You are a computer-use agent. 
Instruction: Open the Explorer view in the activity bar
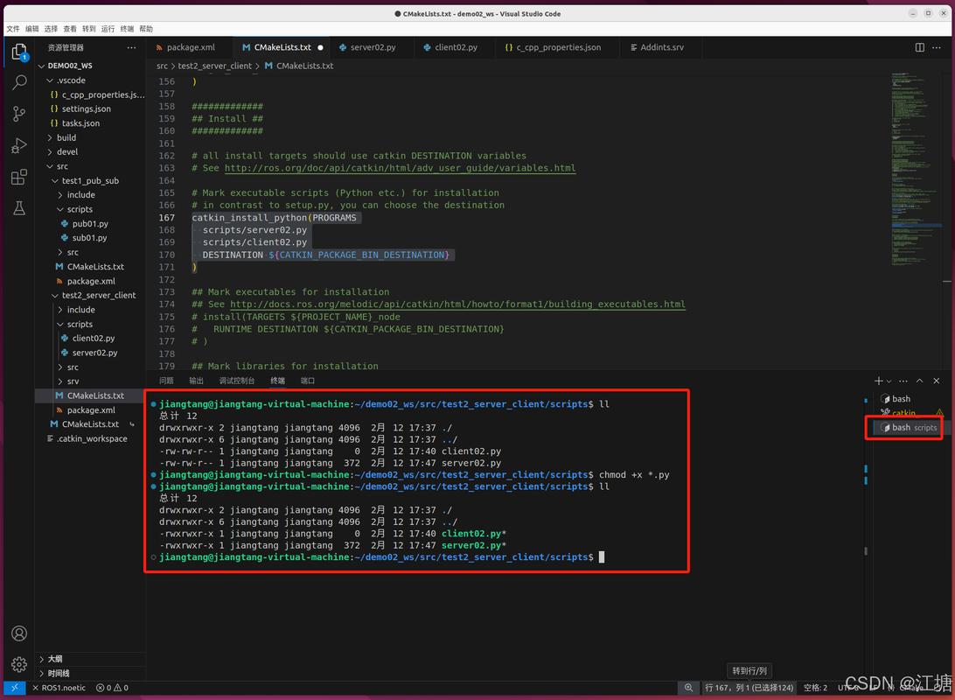click(x=19, y=52)
